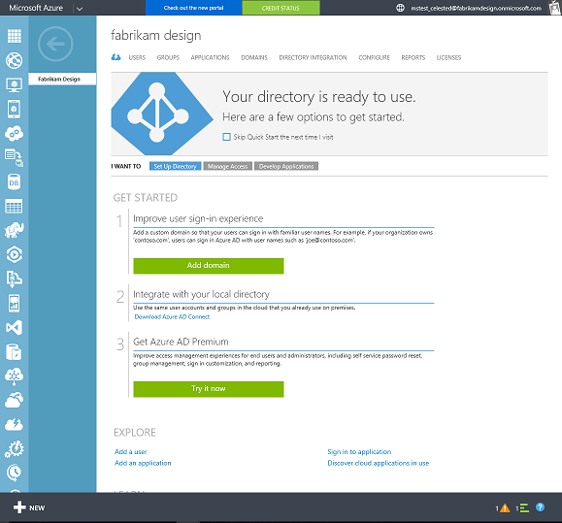Image resolution: width=562 pixels, height=523 pixels.
Task: Click the help question mark icon
Action: [540, 507]
